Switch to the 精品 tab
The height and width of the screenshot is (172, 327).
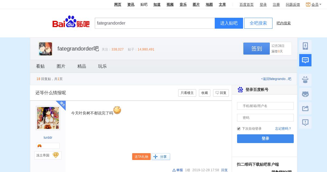[x=82, y=66]
